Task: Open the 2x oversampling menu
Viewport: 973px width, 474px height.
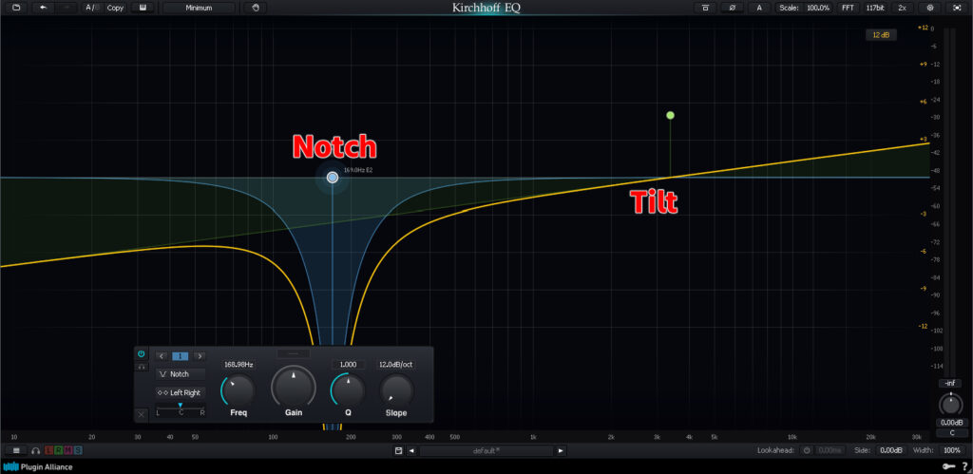Action: click(902, 8)
